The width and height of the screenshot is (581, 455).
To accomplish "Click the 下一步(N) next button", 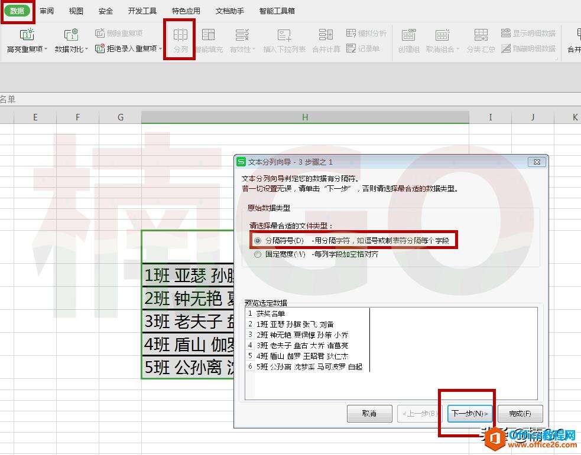I will [469, 414].
